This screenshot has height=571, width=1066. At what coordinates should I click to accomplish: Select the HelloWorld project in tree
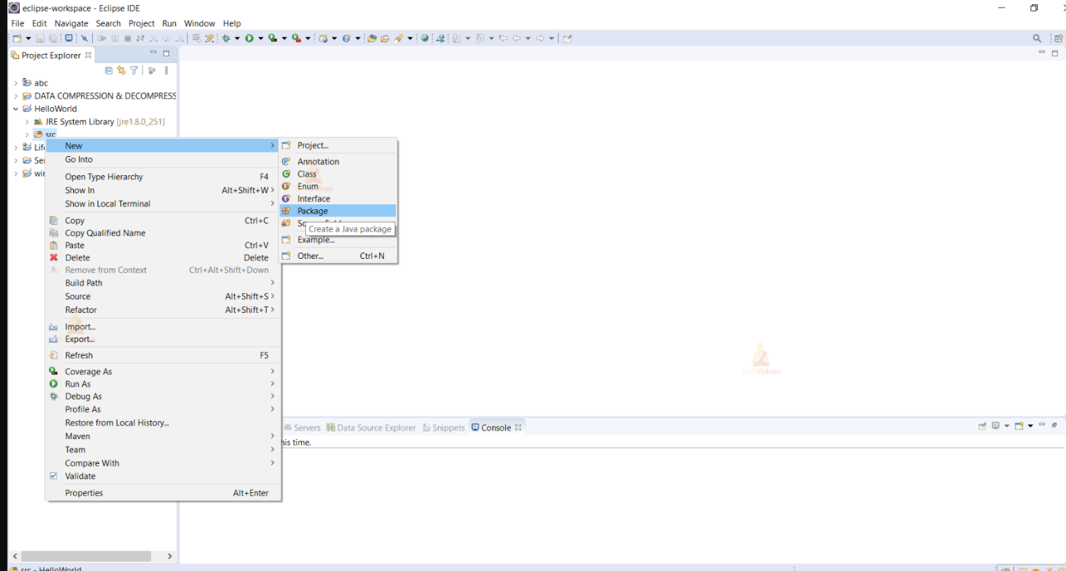point(55,109)
